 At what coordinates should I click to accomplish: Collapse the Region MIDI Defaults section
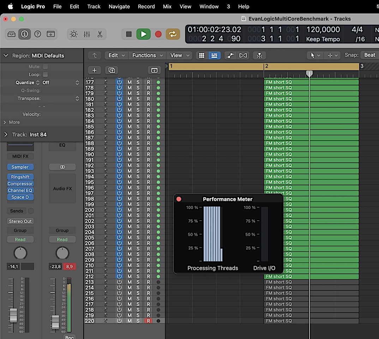click(6, 55)
